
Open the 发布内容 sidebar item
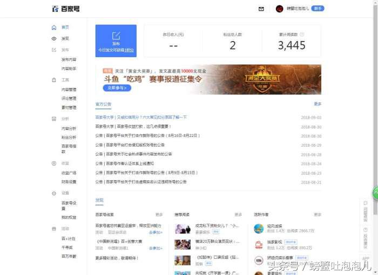coord(69,59)
